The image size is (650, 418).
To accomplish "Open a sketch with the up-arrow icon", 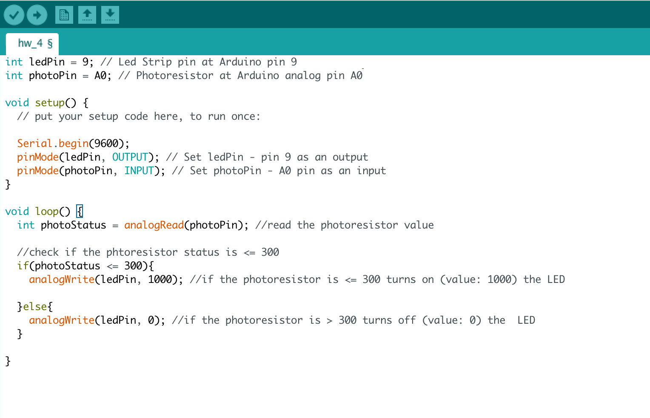I will click(87, 15).
